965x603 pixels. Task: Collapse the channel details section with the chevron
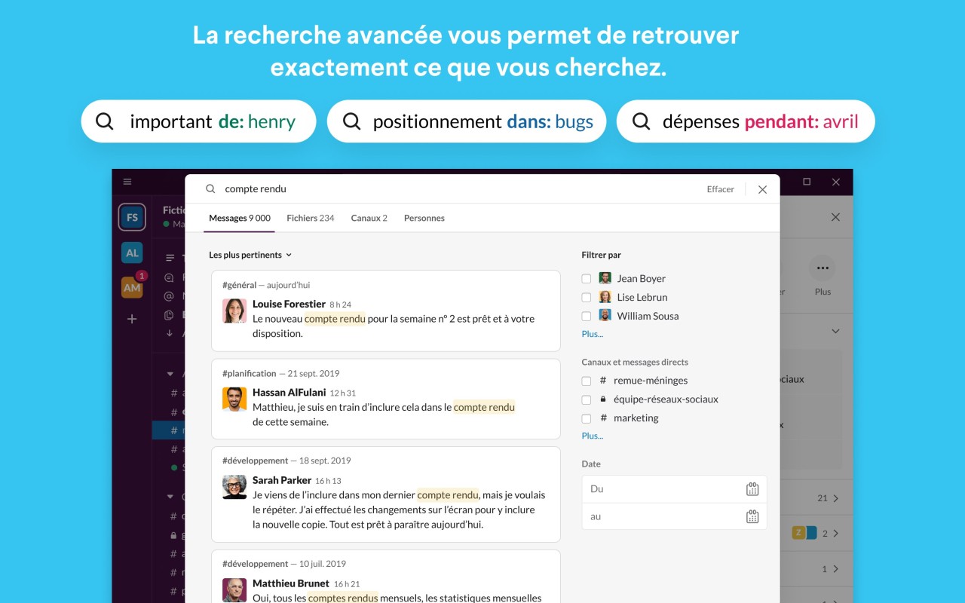click(x=835, y=331)
